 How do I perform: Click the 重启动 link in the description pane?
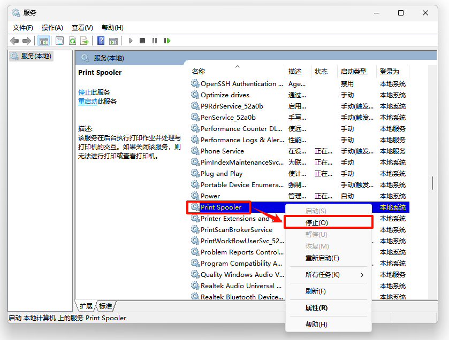[87, 101]
